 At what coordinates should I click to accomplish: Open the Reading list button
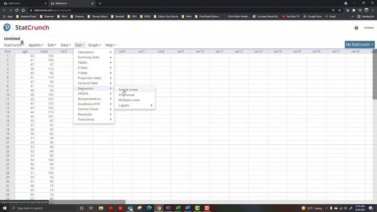pos(366,16)
